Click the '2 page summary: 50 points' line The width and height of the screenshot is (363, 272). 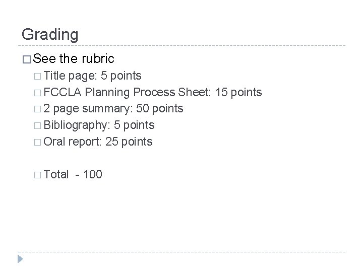[114, 109]
